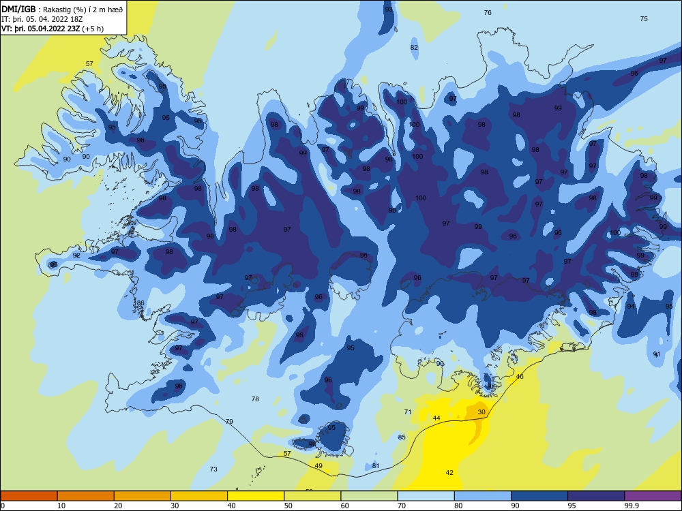Image resolution: width=682 pixels, height=511 pixels.
Task: Click the 70–80 light blue legend swatch
Action: pos(426,496)
